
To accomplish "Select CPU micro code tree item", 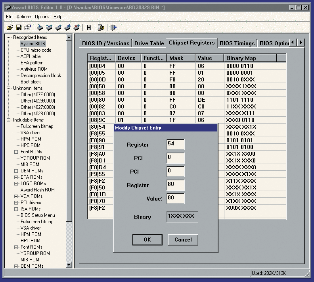I will pos(36,50).
